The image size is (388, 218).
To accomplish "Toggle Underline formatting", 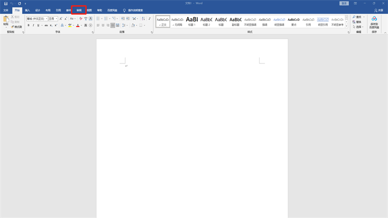I will coord(38,25).
